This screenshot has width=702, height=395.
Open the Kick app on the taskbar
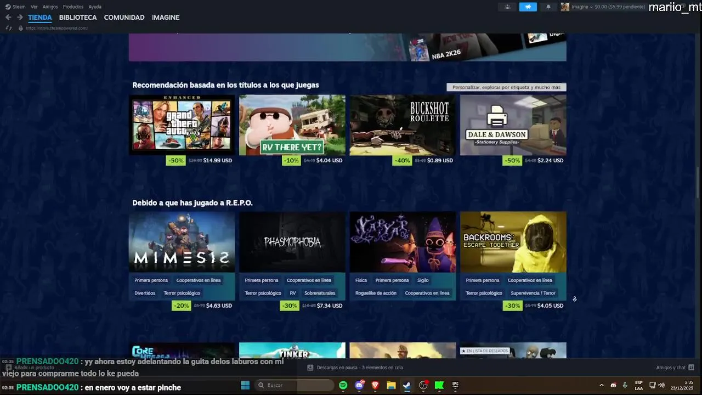439,385
